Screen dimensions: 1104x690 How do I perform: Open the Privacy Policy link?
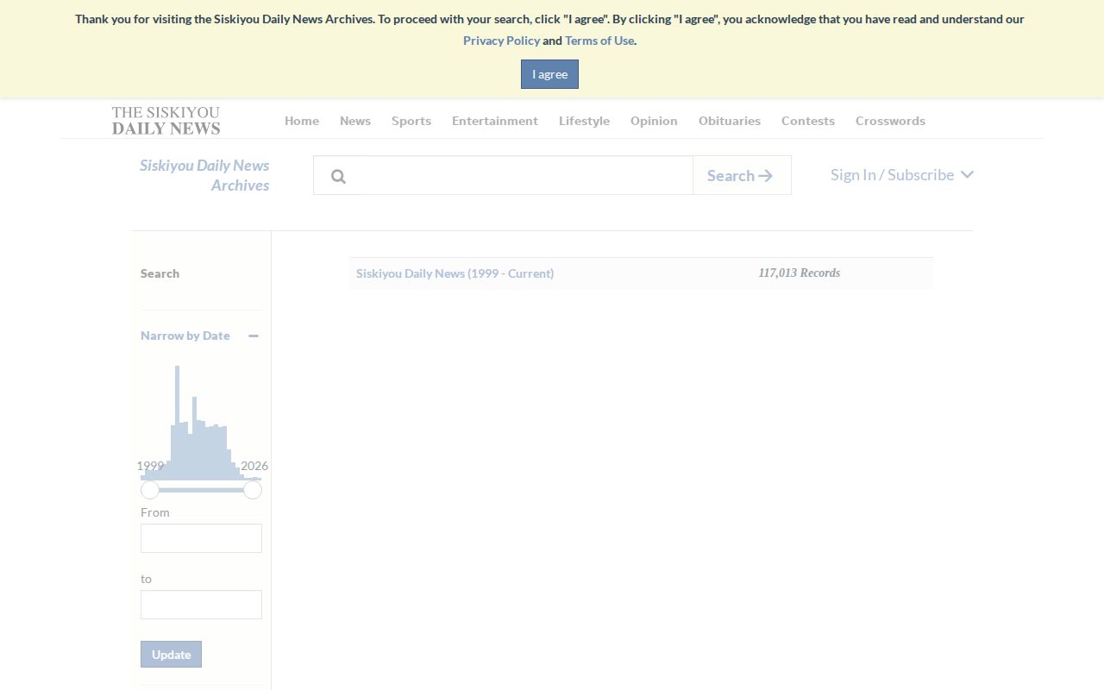pos(501,41)
